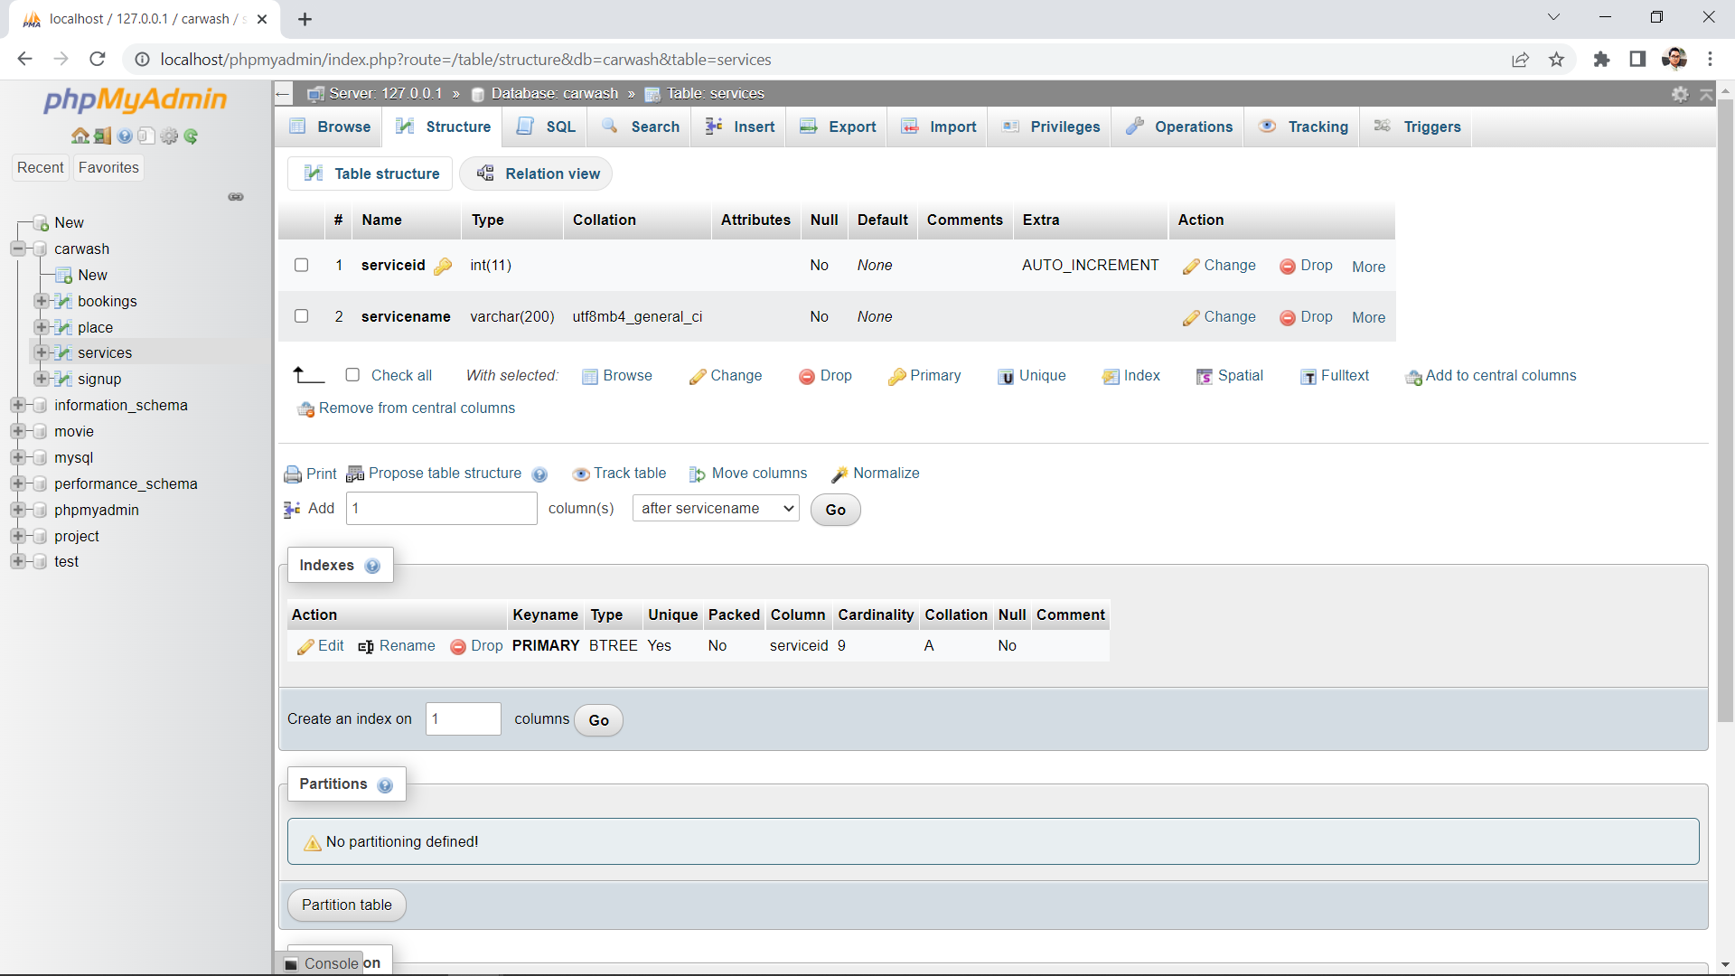Click the phpMyAdmin home icon
Viewport: 1735px width, 976px height.
80,136
